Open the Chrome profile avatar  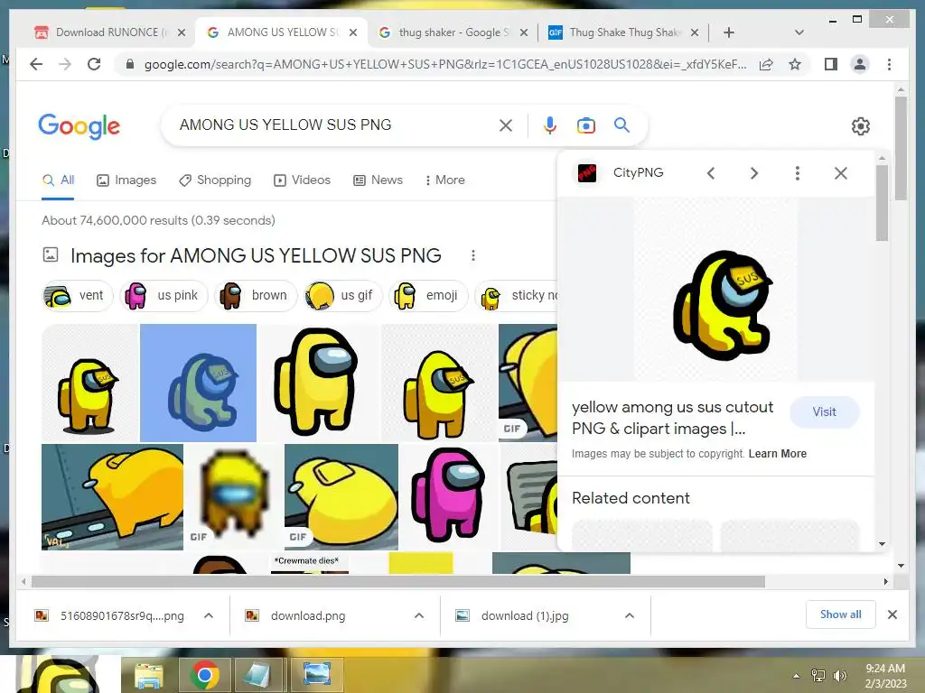860,64
